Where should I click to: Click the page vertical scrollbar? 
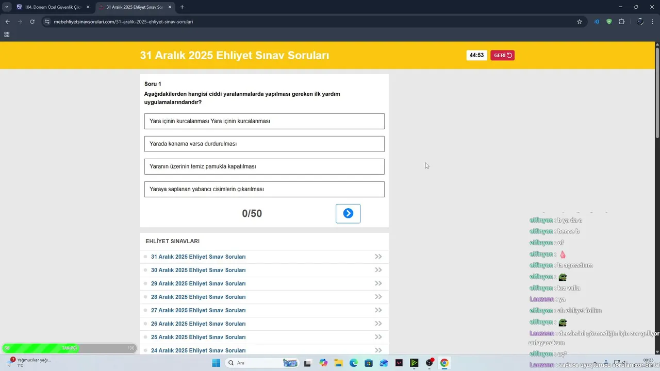(657, 93)
